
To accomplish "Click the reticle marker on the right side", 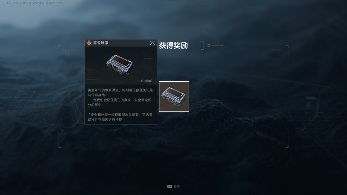I will click(316, 116).
